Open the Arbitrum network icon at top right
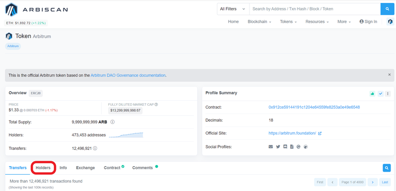This screenshot has width=396, height=191. [391, 22]
